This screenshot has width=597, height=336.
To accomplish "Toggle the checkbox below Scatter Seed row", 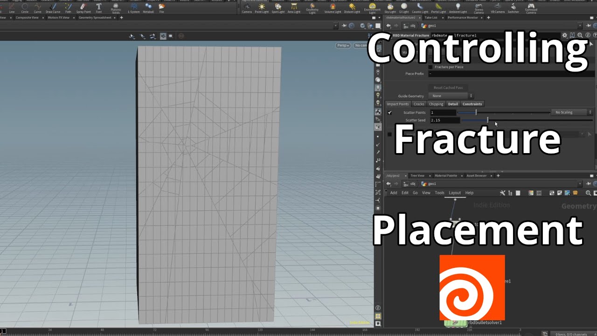I will pos(390,134).
